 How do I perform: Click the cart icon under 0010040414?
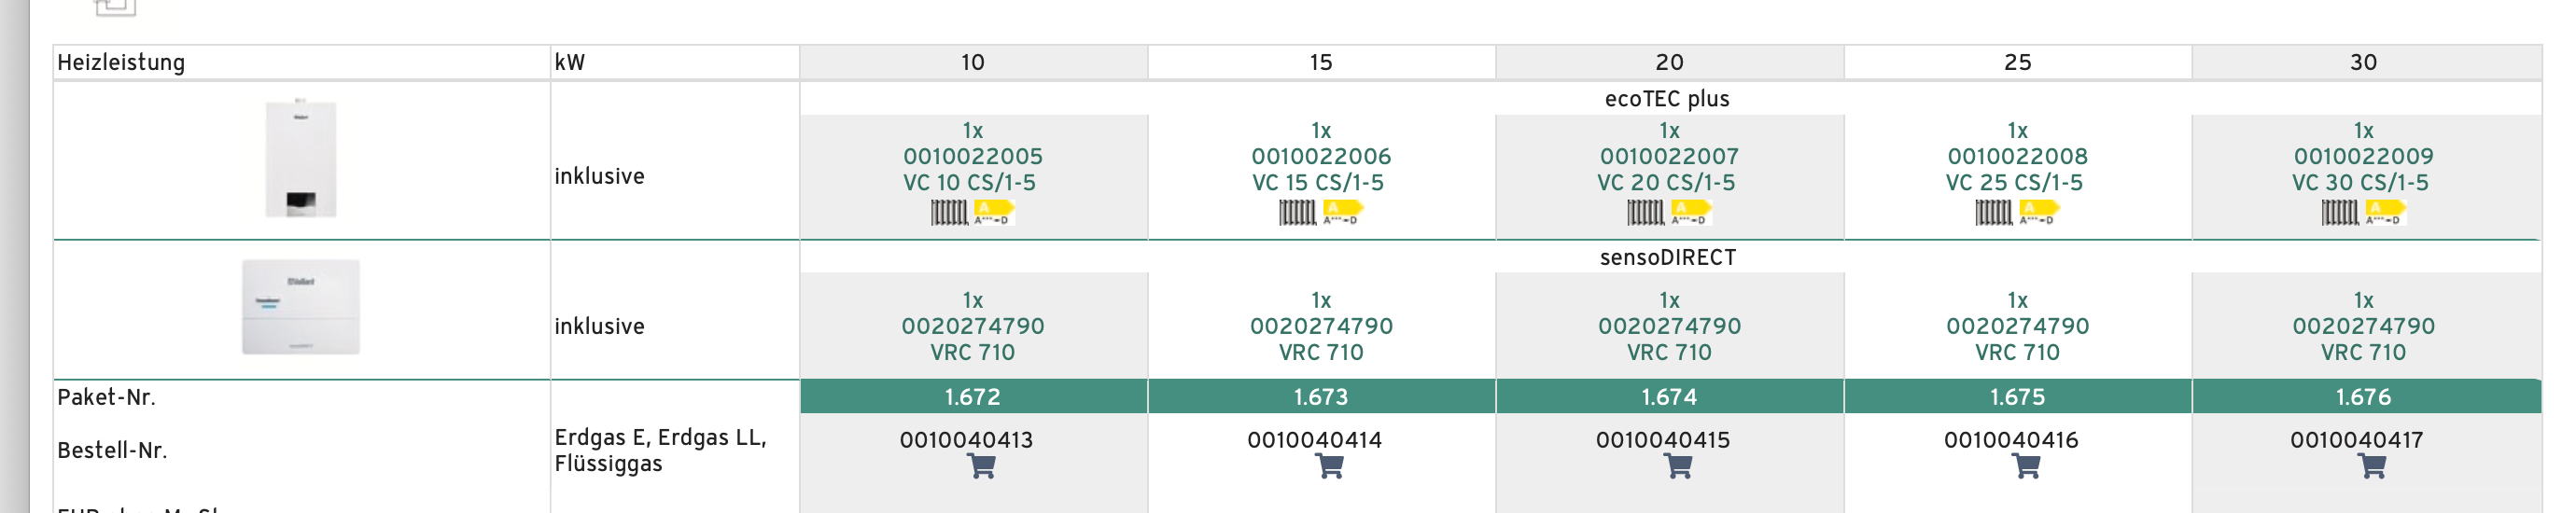[x=1329, y=467]
